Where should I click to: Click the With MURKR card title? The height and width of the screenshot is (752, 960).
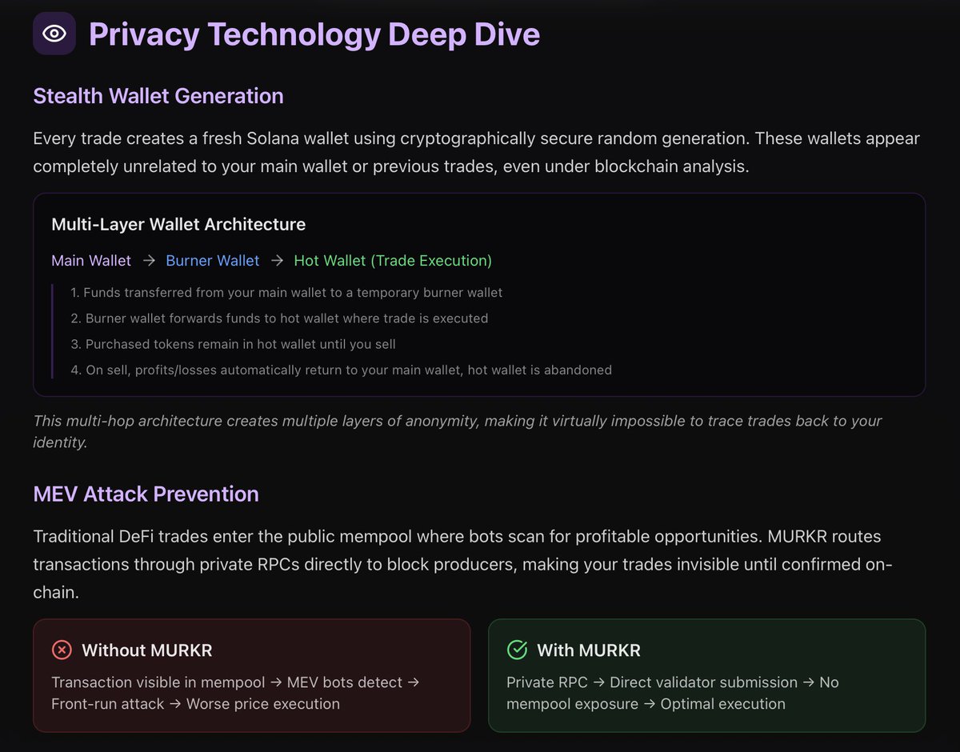pos(589,650)
